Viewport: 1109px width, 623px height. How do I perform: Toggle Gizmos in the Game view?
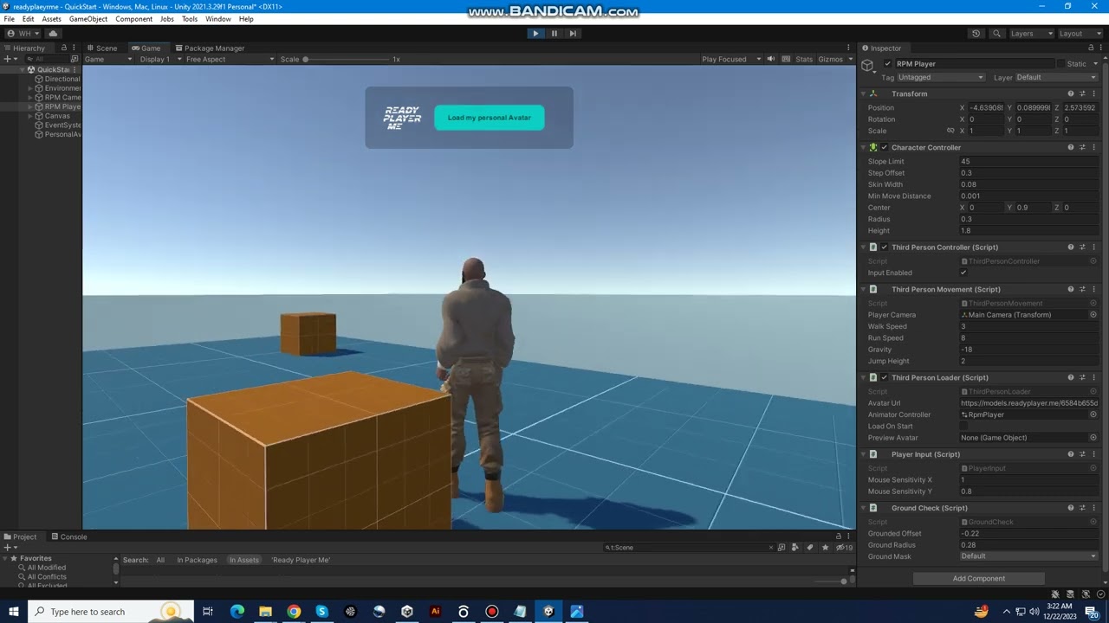tap(830, 59)
